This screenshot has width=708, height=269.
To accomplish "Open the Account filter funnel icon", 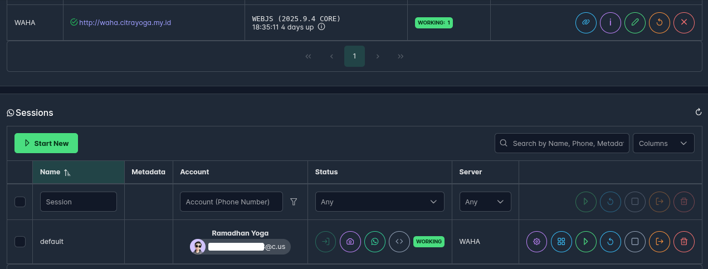I will point(294,202).
